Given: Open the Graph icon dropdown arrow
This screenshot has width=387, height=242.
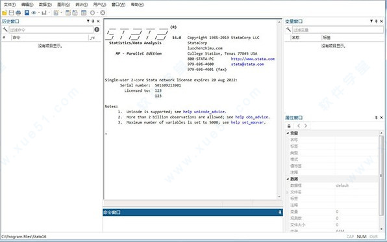Looking at the screenshot, I should click(49, 13).
